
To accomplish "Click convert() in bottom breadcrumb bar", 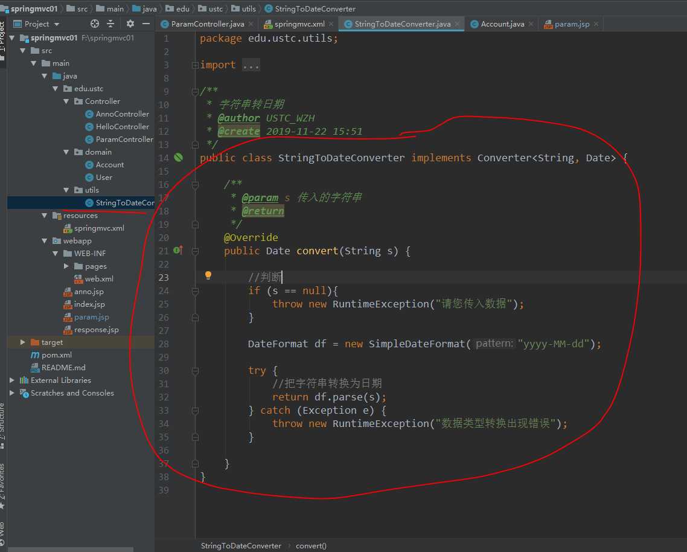I will (311, 546).
